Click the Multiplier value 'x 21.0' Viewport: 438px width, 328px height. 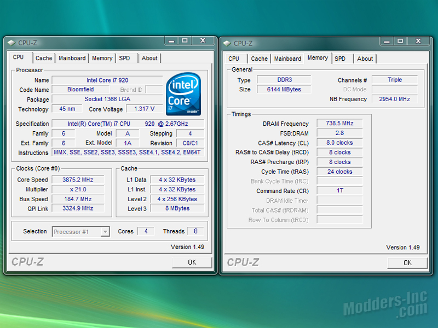tap(78, 189)
